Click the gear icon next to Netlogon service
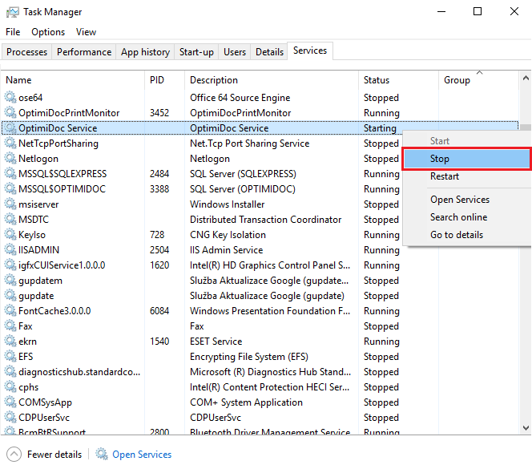 [x=10, y=159]
